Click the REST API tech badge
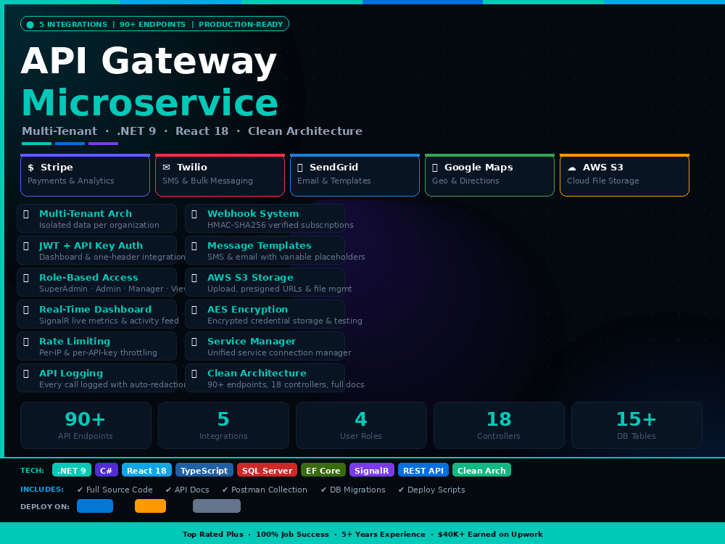Screen dimensions: 725x544 (423, 470)
